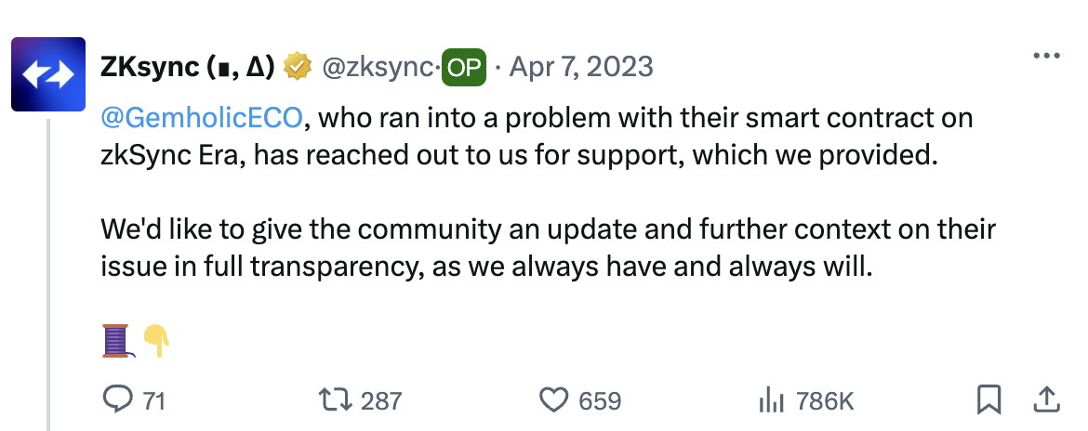Viewport: 1088px width, 431px height.
Task: Open the view analytics bar chart icon
Action: (771, 399)
